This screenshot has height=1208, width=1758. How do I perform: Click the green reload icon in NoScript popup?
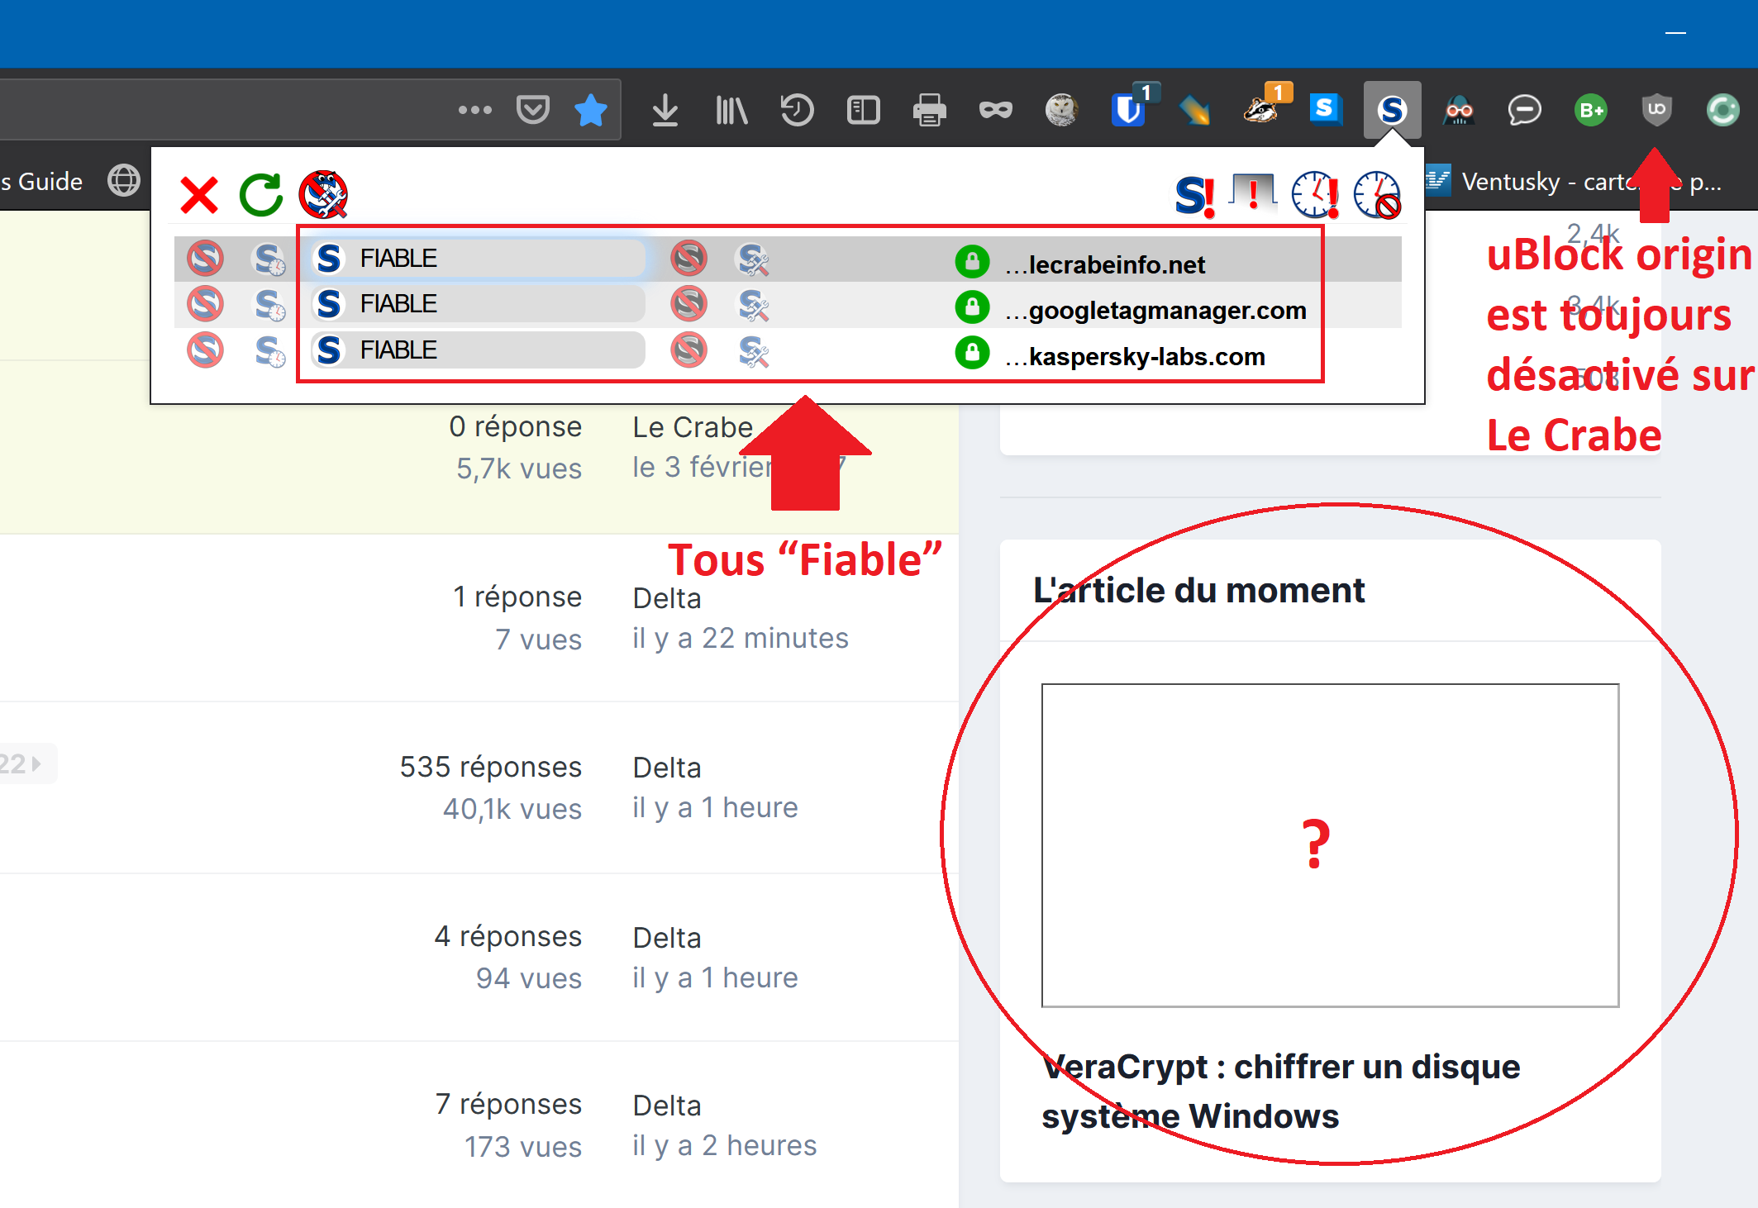coord(261,195)
